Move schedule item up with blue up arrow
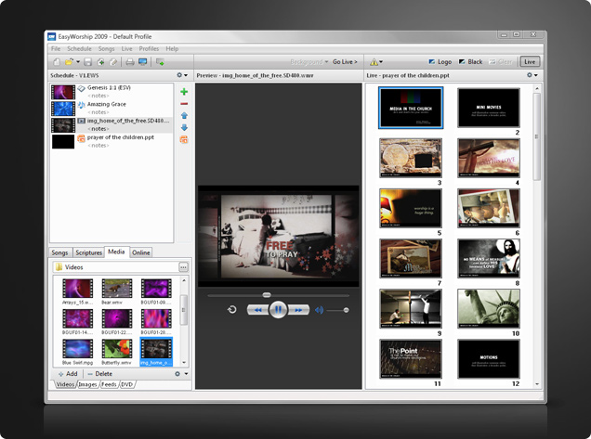 [184, 116]
